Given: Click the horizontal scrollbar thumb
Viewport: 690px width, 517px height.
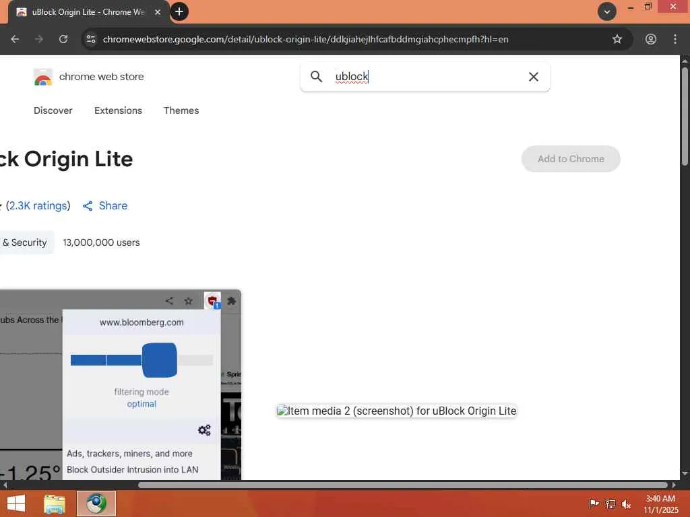Looking at the screenshot, I should point(403,485).
